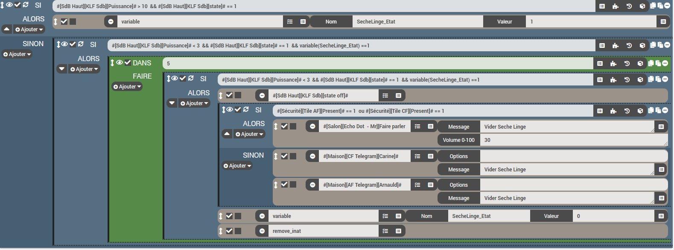The image size is (674, 250).
Task: Edit the Volume 0-100 field showing 30
Action: pos(574,140)
